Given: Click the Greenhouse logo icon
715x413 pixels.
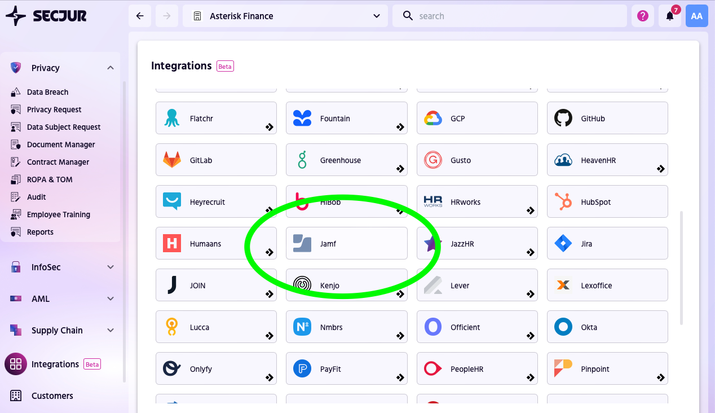Looking at the screenshot, I should click(302, 160).
